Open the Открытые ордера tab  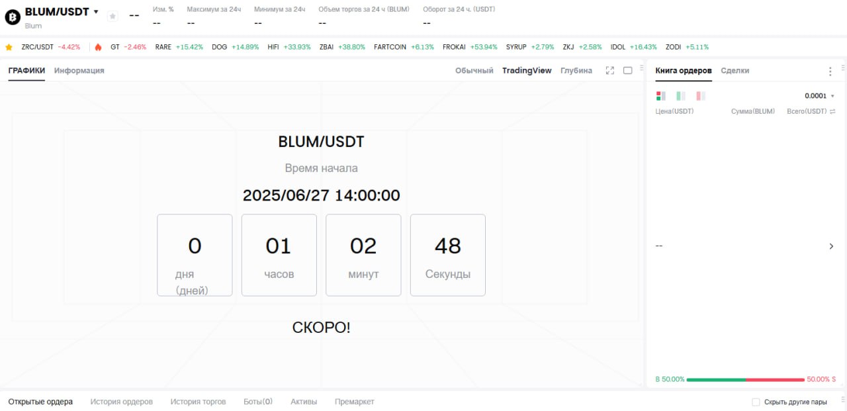(40, 402)
